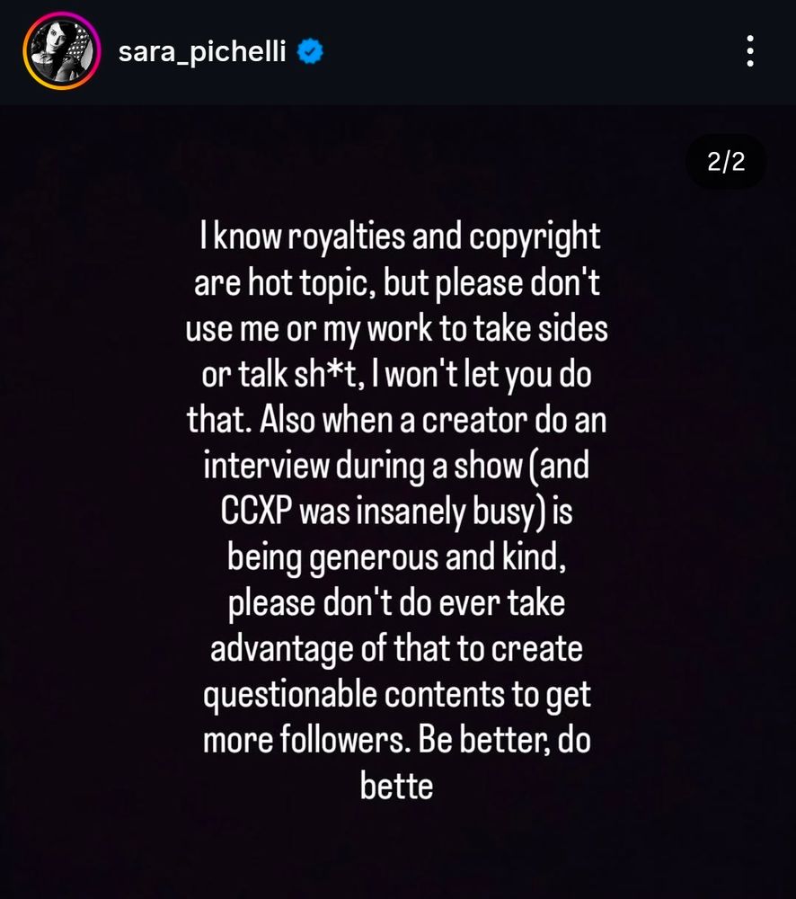Click the word "advantage" in the post
The height and width of the screenshot is (899, 796).
(281, 650)
